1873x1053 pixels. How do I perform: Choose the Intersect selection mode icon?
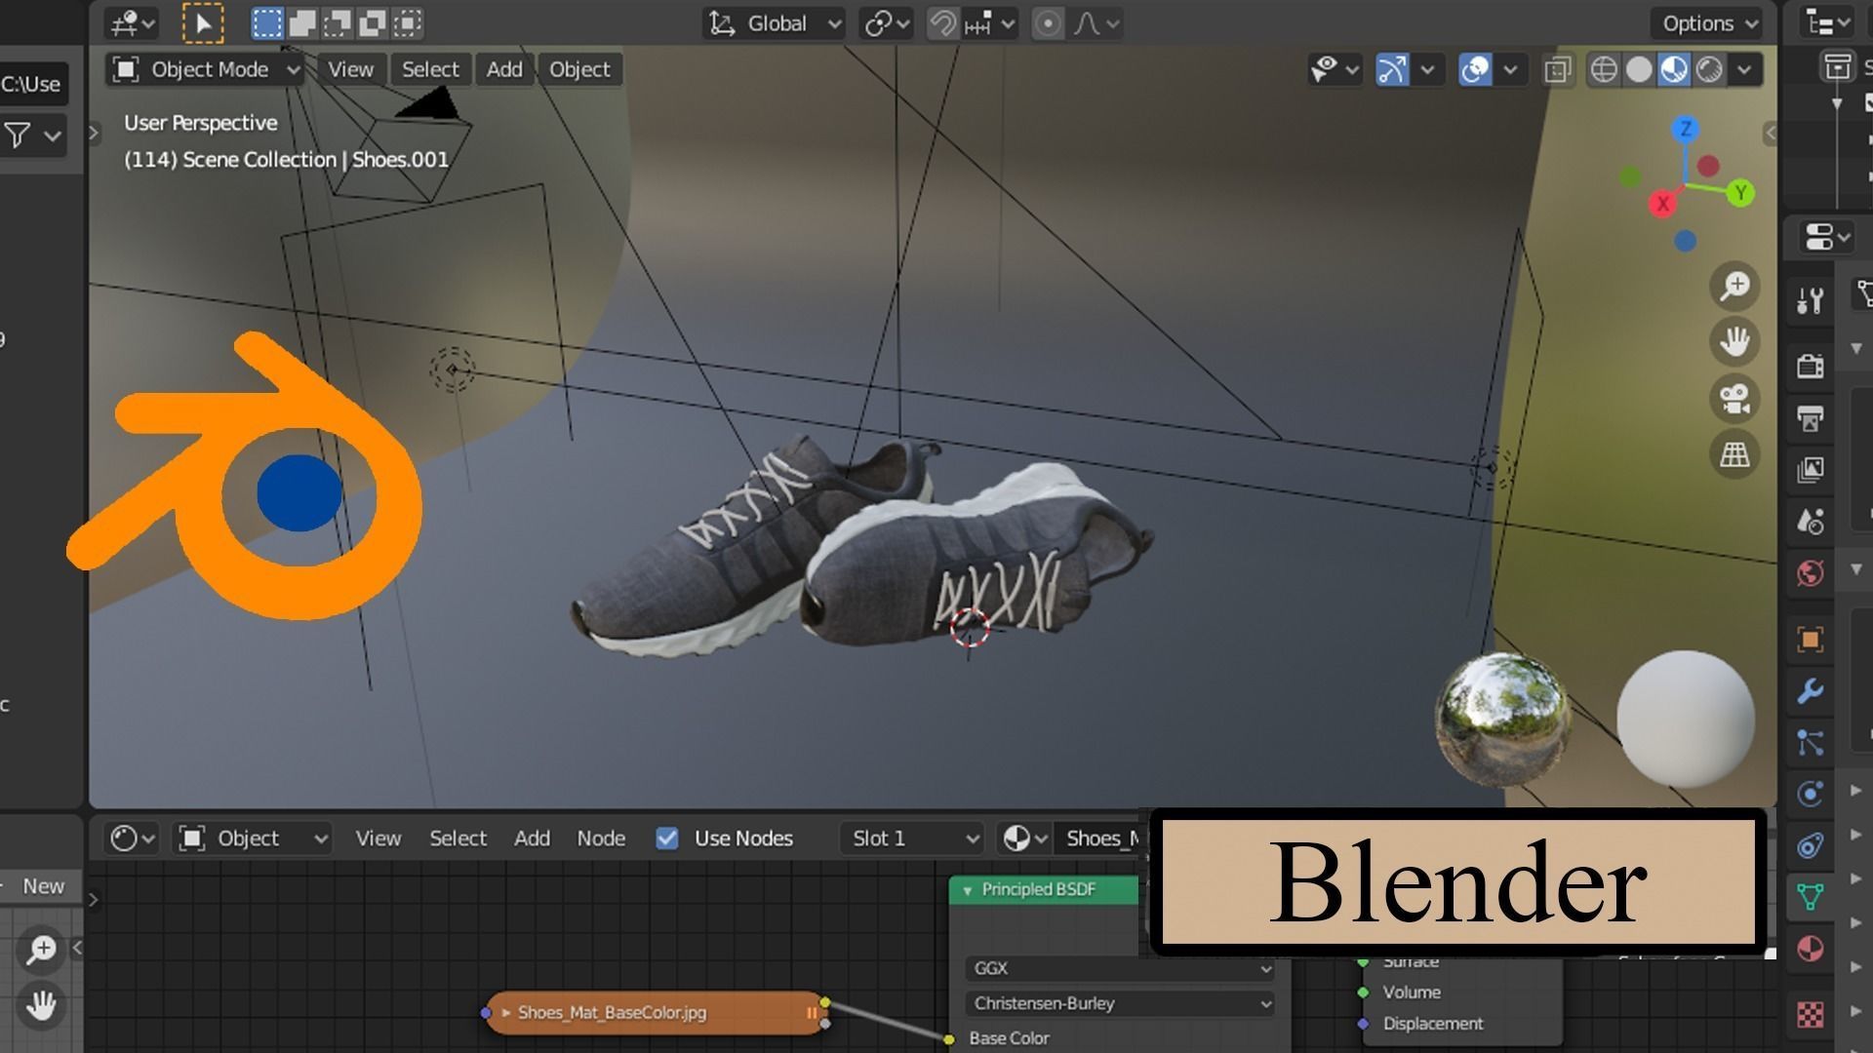(408, 22)
